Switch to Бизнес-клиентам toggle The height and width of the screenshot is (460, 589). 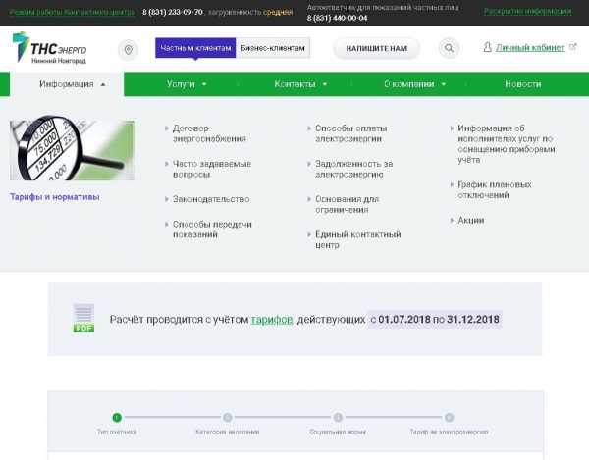click(273, 48)
